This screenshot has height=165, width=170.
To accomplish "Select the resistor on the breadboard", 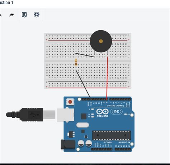I will point(76,62).
